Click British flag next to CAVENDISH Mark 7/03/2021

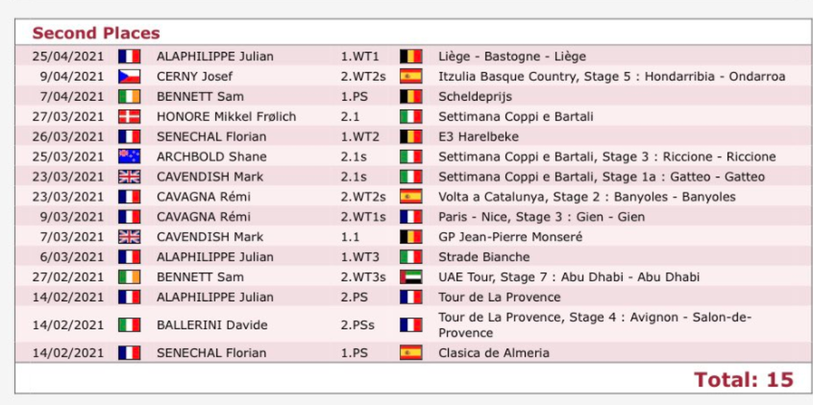tap(129, 237)
